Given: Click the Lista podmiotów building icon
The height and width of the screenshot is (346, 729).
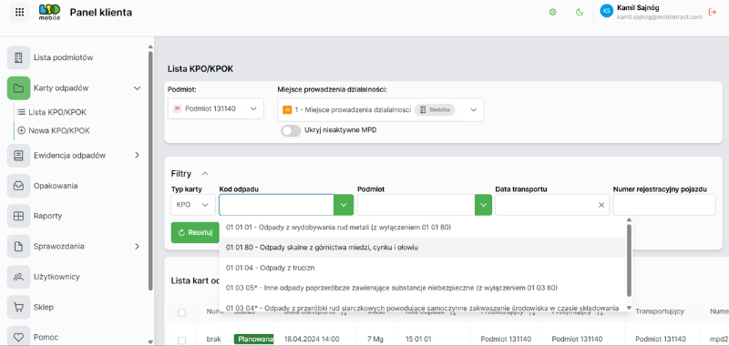Looking at the screenshot, I should pos(18,58).
